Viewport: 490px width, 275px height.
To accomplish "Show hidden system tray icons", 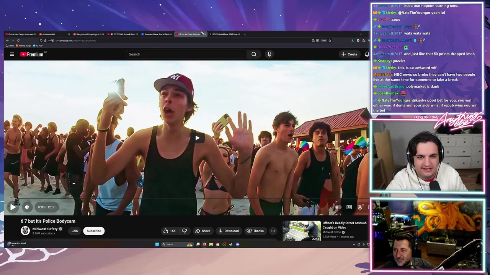I will click(x=354, y=244).
